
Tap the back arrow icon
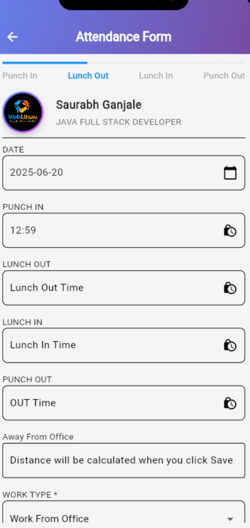click(x=12, y=37)
